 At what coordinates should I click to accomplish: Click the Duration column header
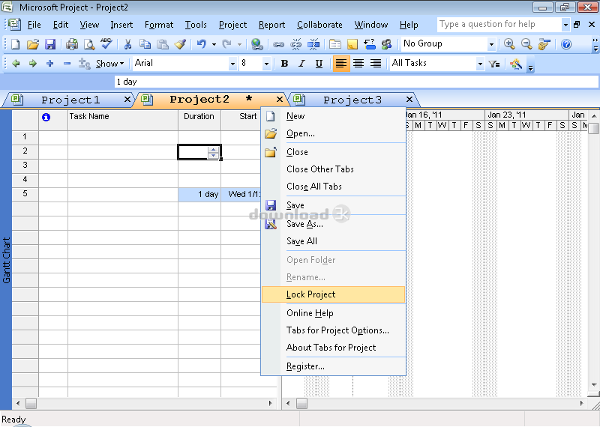[199, 116]
